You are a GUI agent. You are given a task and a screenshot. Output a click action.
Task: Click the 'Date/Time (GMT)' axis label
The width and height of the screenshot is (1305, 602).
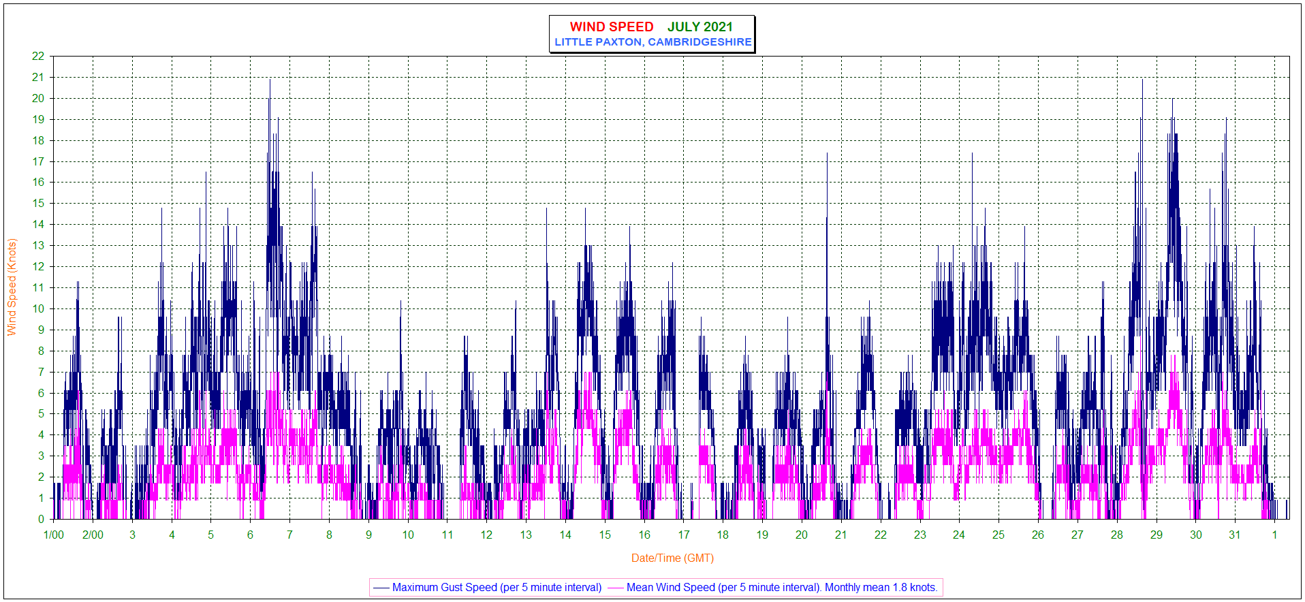[x=672, y=558]
